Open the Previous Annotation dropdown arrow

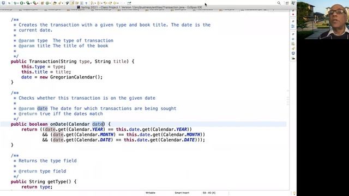[x=102, y=3]
